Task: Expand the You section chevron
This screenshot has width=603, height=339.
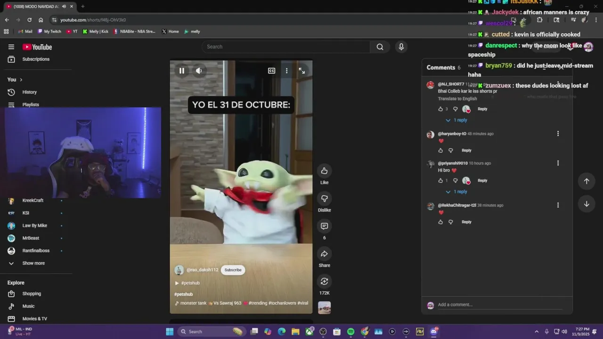Action: (x=21, y=80)
